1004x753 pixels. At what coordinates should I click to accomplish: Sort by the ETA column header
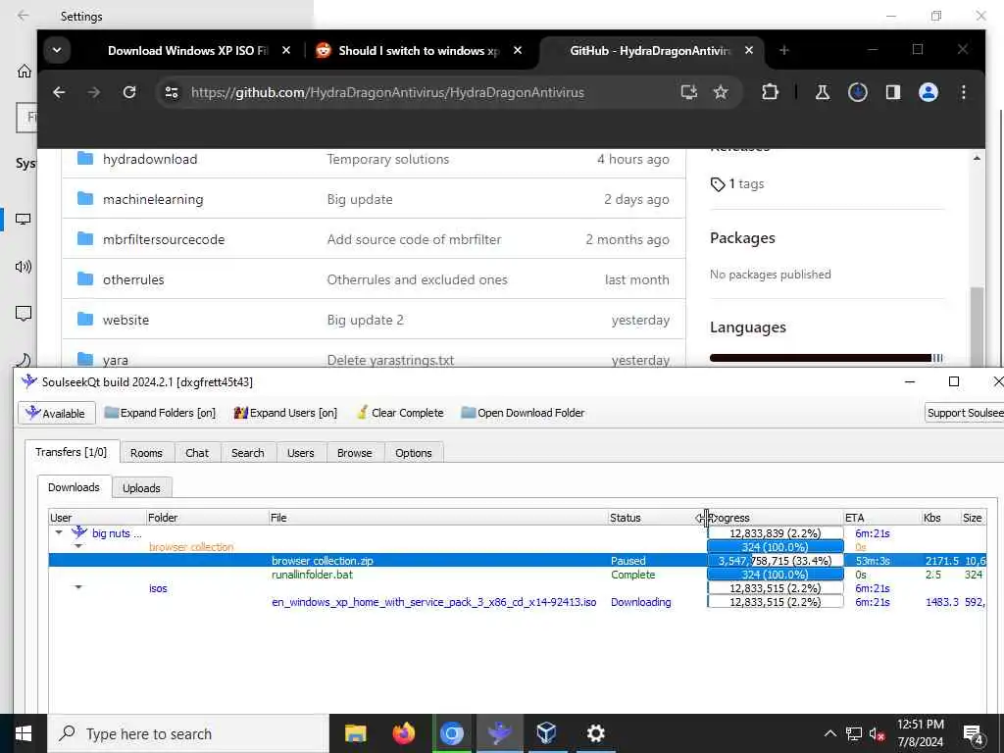(881, 518)
